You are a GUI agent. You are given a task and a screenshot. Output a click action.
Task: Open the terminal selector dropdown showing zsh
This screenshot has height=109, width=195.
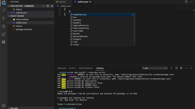[155, 68]
